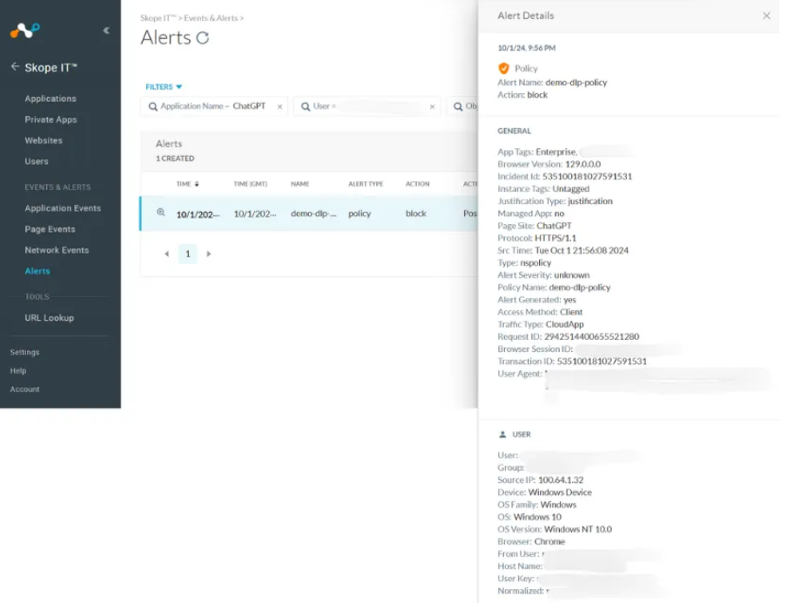Select Page Events menu item

coord(50,229)
